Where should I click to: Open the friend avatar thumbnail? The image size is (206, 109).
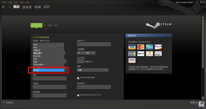(201, 104)
